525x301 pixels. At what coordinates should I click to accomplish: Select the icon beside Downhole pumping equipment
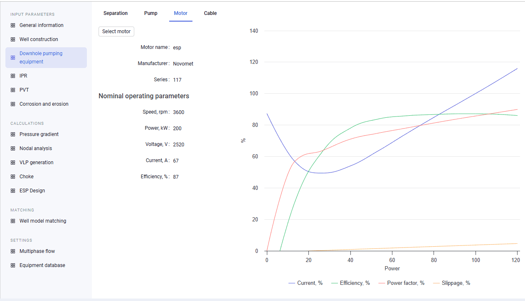13,58
